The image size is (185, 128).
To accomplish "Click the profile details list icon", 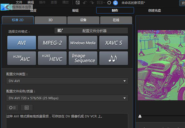I will (x=27, y=108).
